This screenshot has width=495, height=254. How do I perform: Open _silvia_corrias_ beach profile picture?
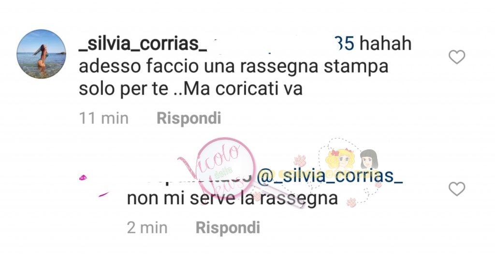(41, 54)
